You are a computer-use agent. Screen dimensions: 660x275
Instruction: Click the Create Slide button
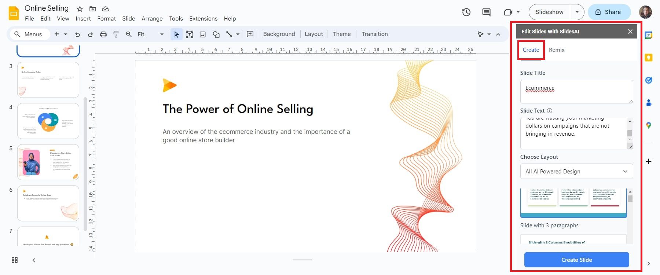click(x=576, y=260)
